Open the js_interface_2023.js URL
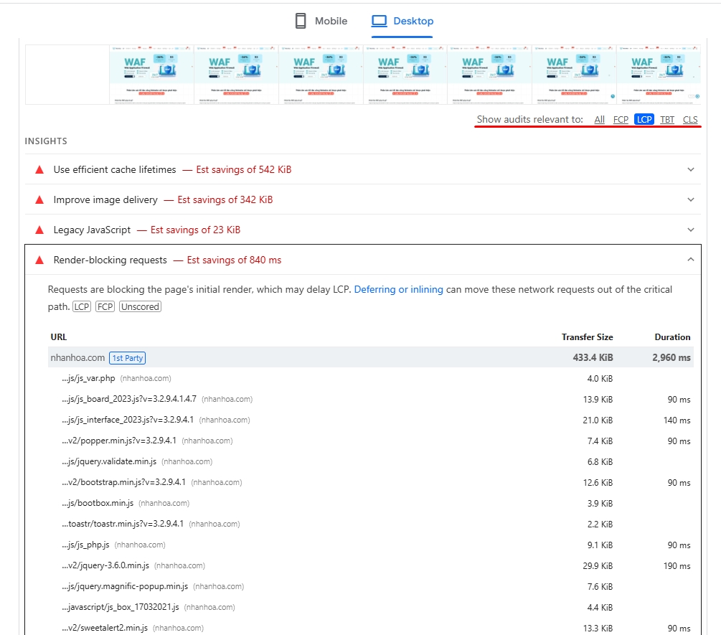This screenshot has height=635, width=721. pyautogui.click(x=128, y=420)
